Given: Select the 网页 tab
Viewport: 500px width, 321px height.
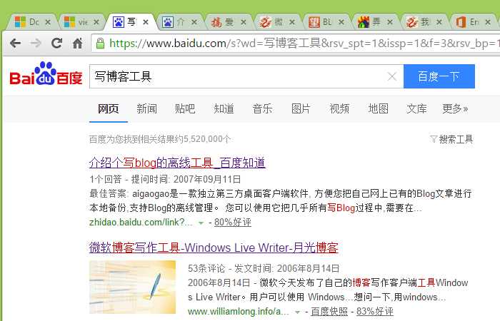Looking at the screenshot, I should click(109, 108).
